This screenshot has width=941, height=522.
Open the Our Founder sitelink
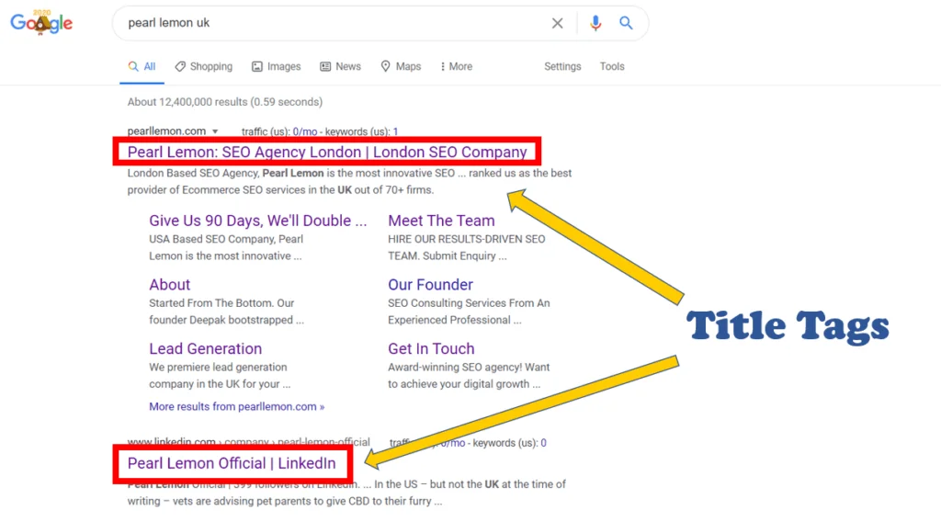point(430,285)
